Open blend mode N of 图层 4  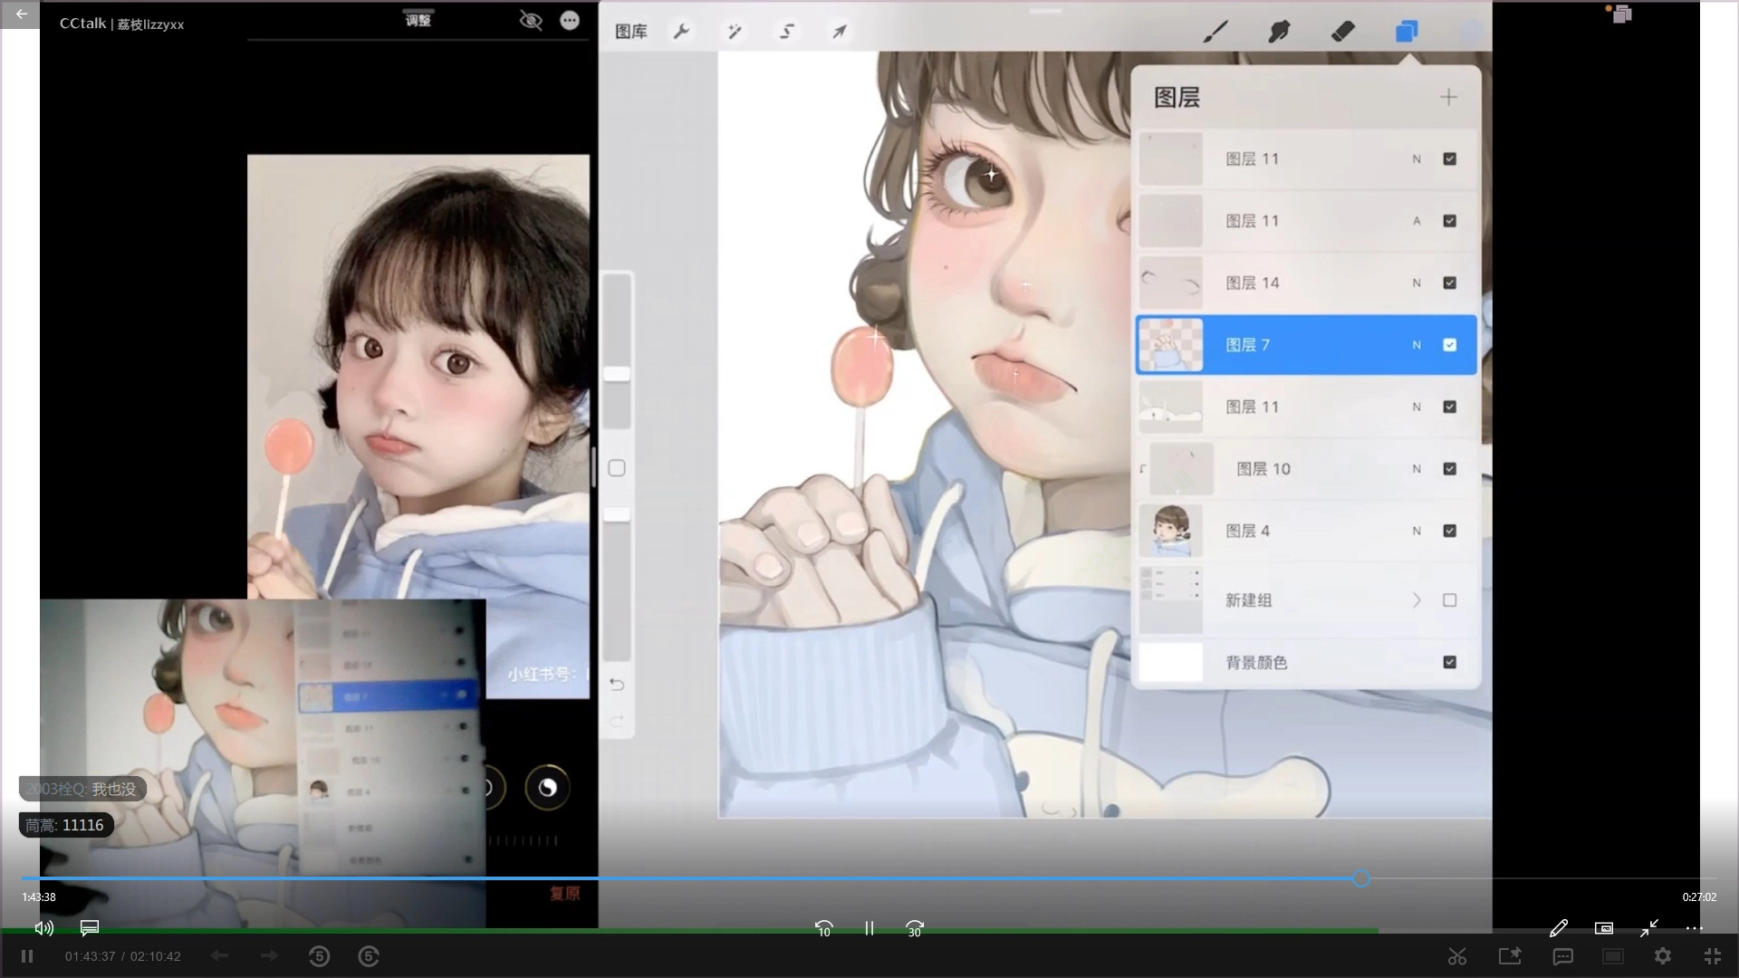pyautogui.click(x=1417, y=531)
